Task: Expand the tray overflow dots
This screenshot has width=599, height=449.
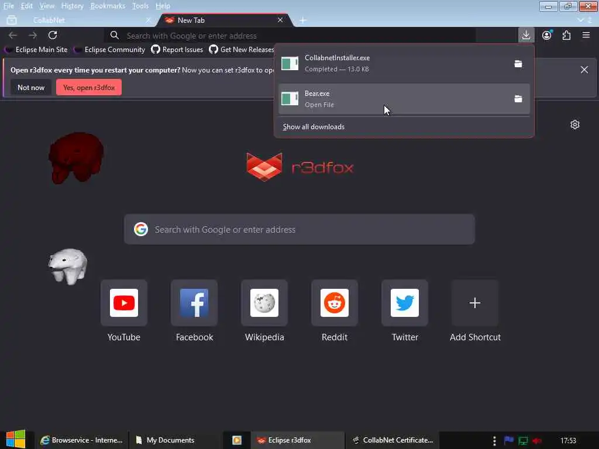Action: (494, 441)
